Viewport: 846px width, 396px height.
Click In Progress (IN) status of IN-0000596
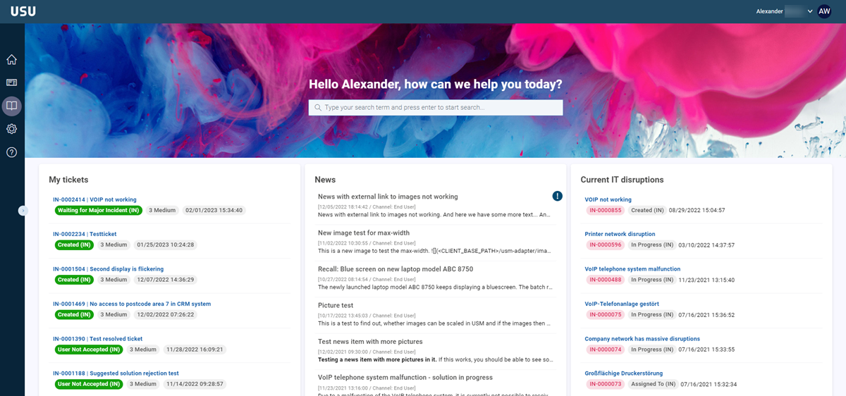click(x=651, y=245)
